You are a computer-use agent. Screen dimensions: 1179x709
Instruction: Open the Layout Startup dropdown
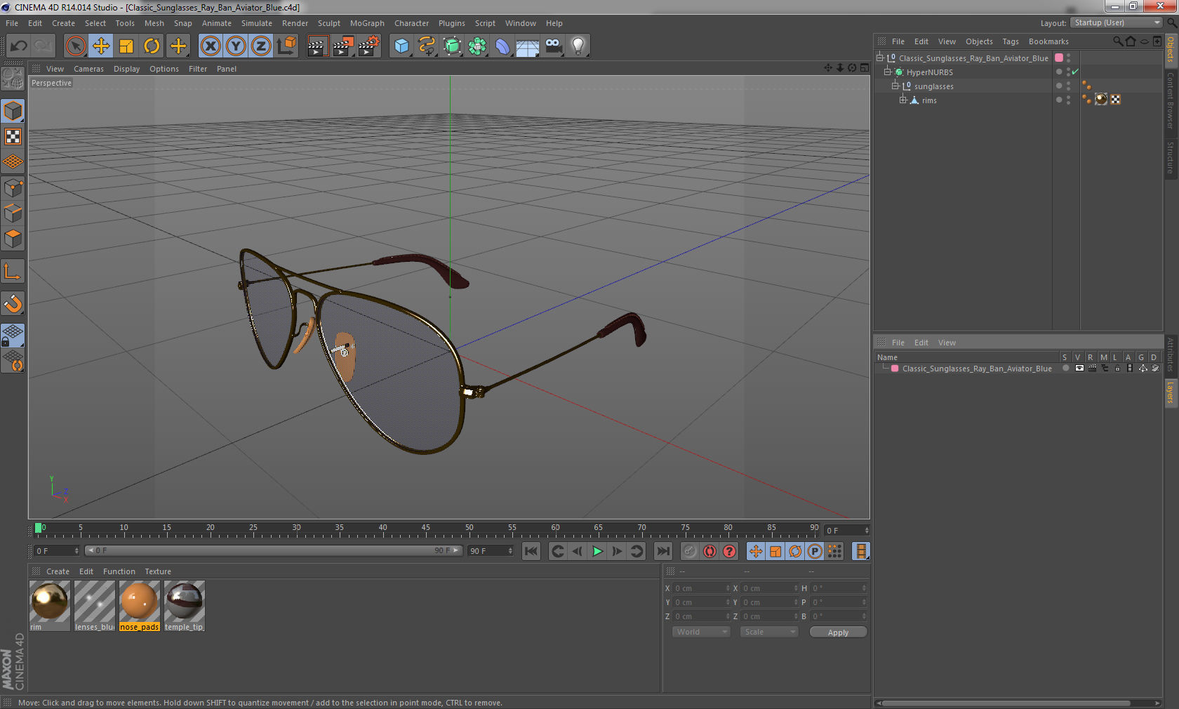pyautogui.click(x=1117, y=22)
